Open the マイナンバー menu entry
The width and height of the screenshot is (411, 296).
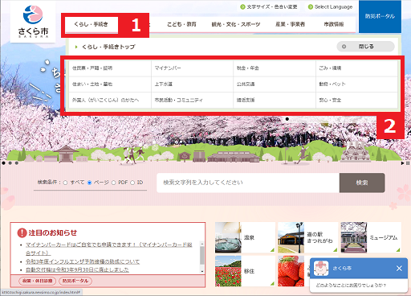(192, 68)
